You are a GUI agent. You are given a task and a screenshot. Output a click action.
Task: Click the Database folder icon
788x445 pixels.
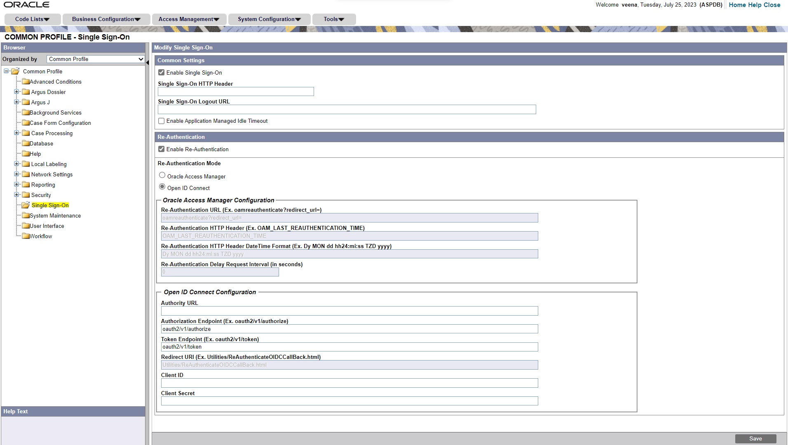(26, 143)
